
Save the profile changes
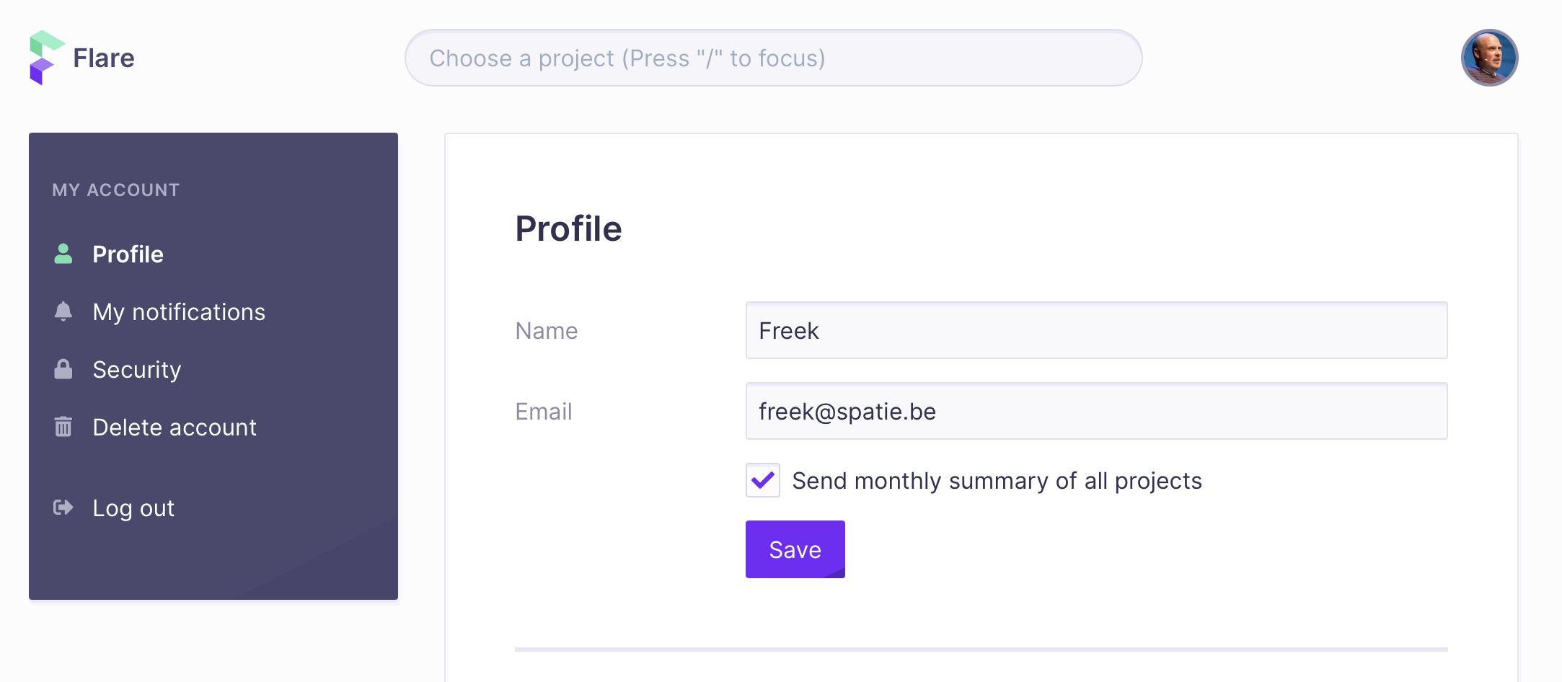point(795,549)
